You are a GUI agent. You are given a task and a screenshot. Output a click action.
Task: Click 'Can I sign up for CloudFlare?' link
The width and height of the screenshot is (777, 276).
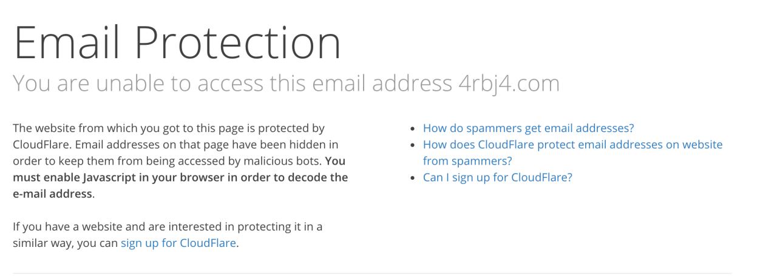click(x=497, y=177)
